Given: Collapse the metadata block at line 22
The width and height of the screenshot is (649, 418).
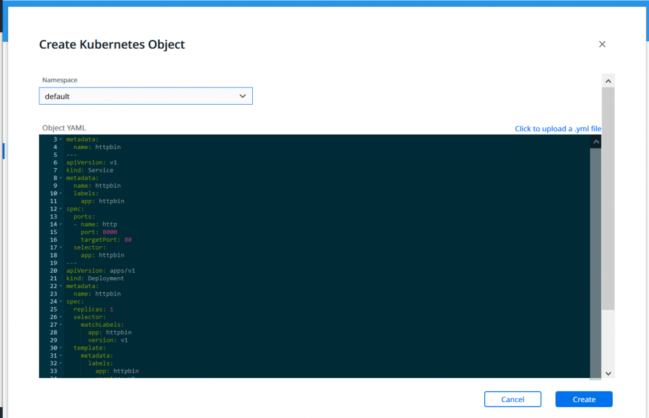Looking at the screenshot, I should point(61,286).
